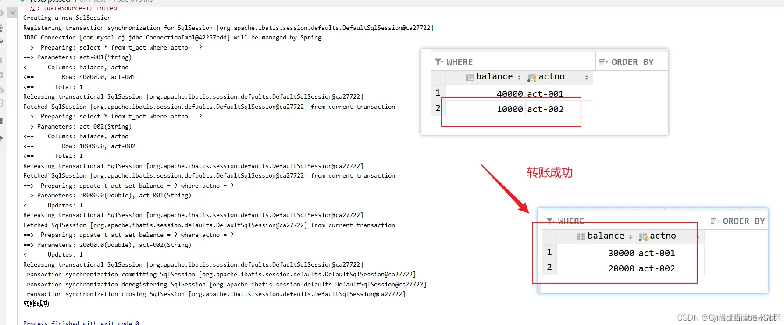Click the balance column icon in the table showing 30000
The height and width of the screenshot is (325, 784).
pyautogui.click(x=581, y=237)
